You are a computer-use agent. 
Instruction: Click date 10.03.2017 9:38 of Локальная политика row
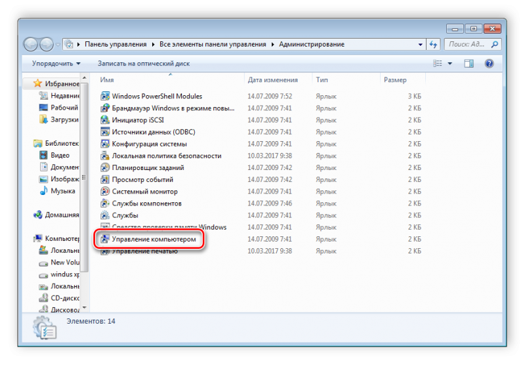tap(270, 156)
